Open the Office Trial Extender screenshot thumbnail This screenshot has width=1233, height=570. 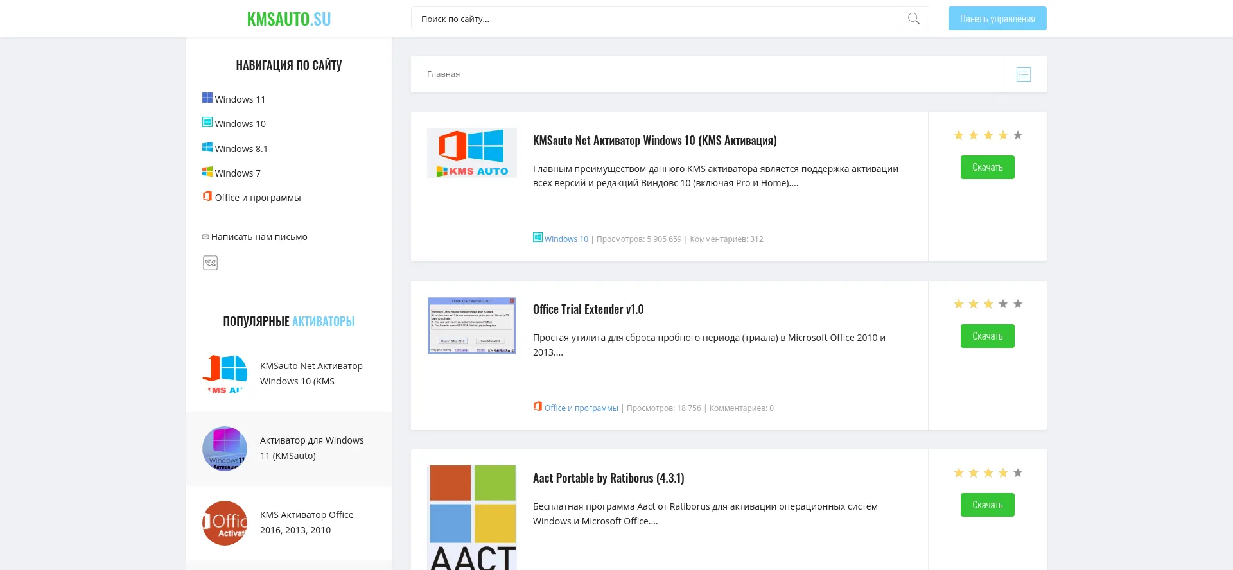[x=472, y=325]
